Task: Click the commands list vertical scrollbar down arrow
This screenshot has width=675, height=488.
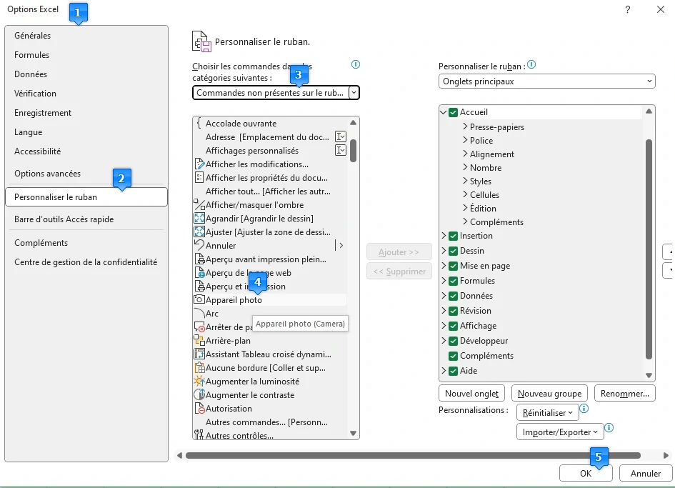Action: tap(353, 433)
